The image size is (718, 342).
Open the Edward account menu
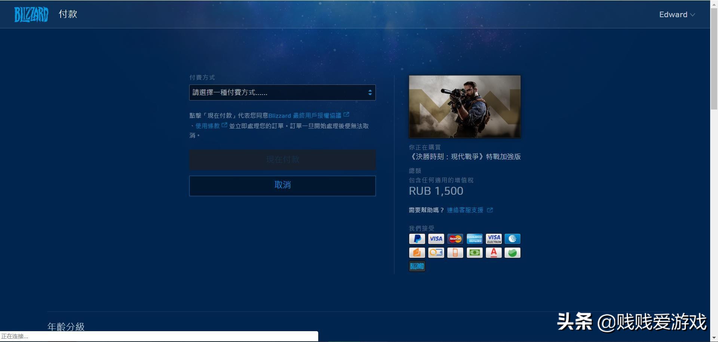pos(677,15)
